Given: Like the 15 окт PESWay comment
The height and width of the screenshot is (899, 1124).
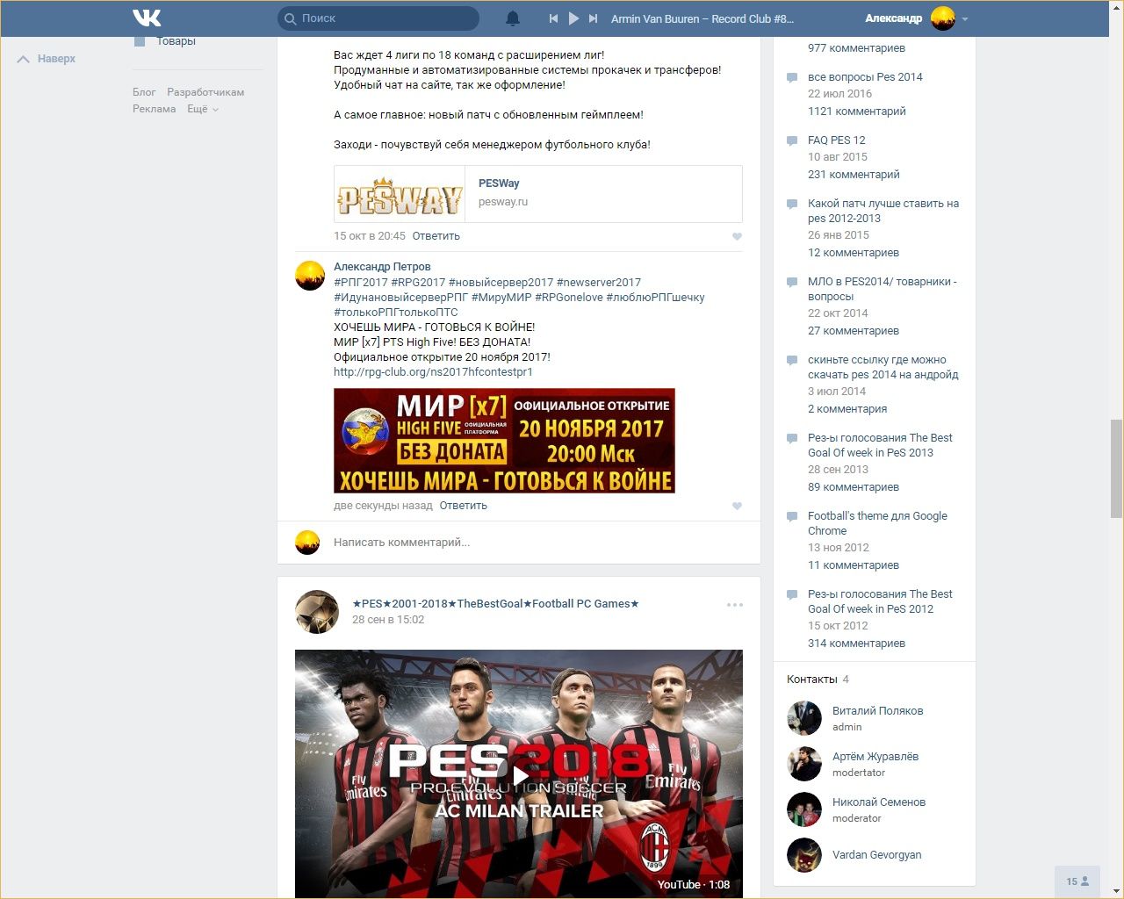Looking at the screenshot, I should coord(737,236).
